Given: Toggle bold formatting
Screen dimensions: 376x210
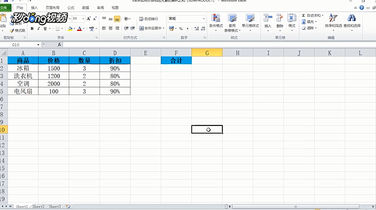Looking at the screenshot, I should click(x=32, y=29).
